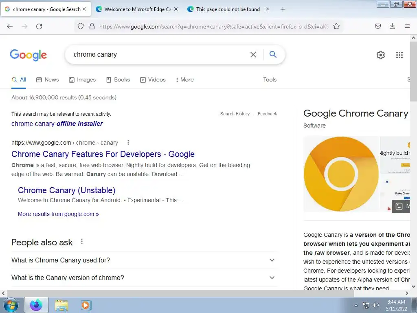Expand What is Chrome Canary used for?
The height and width of the screenshot is (313, 417).
click(x=144, y=260)
